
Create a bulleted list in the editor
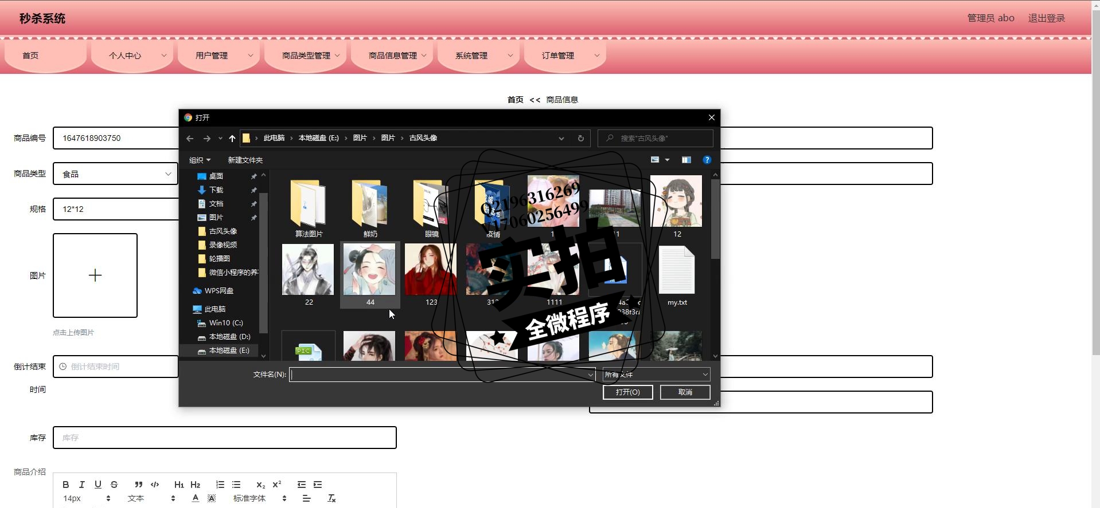click(x=236, y=485)
